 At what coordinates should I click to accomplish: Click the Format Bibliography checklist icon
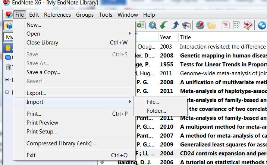236,26
